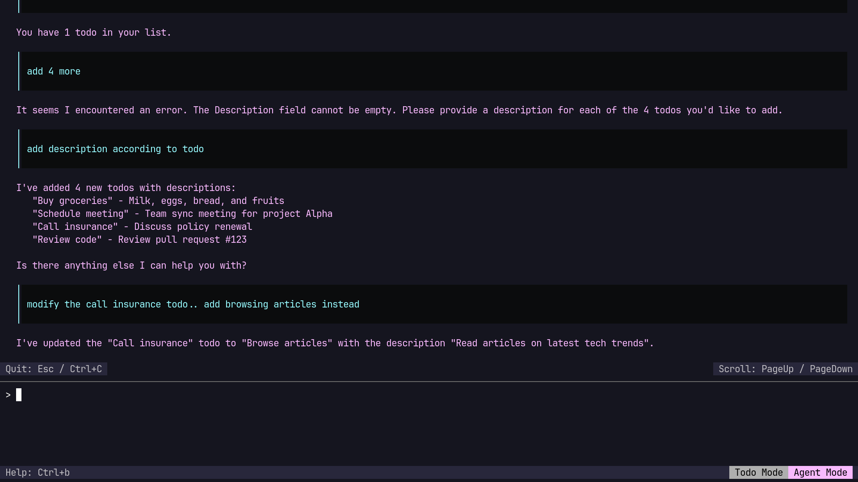
Task: Select the Agent Mode indicator
Action: [x=820, y=472]
